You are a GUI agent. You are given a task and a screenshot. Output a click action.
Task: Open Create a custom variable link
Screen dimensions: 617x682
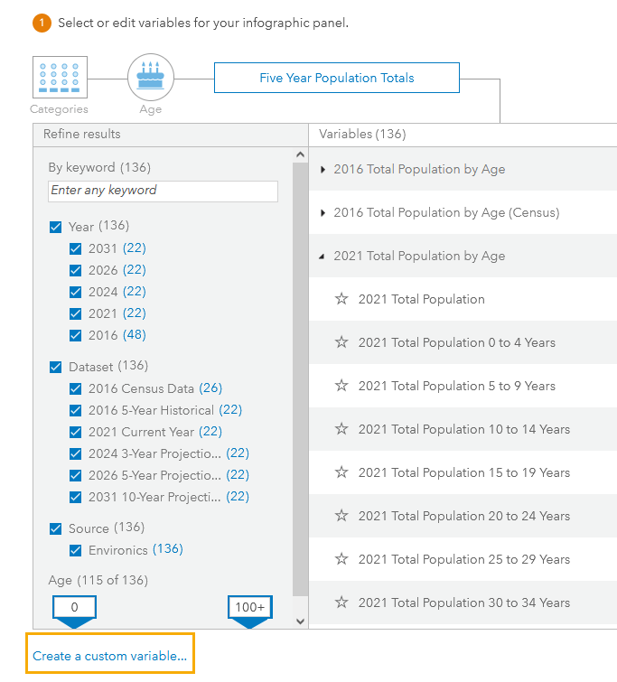[109, 656]
